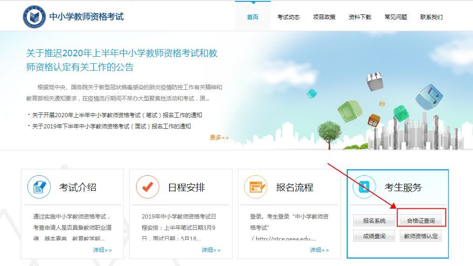This screenshot has width=473, height=266.
Task: Open the headline 关于推迟2020年上半年考试公告
Action: tap(122, 60)
